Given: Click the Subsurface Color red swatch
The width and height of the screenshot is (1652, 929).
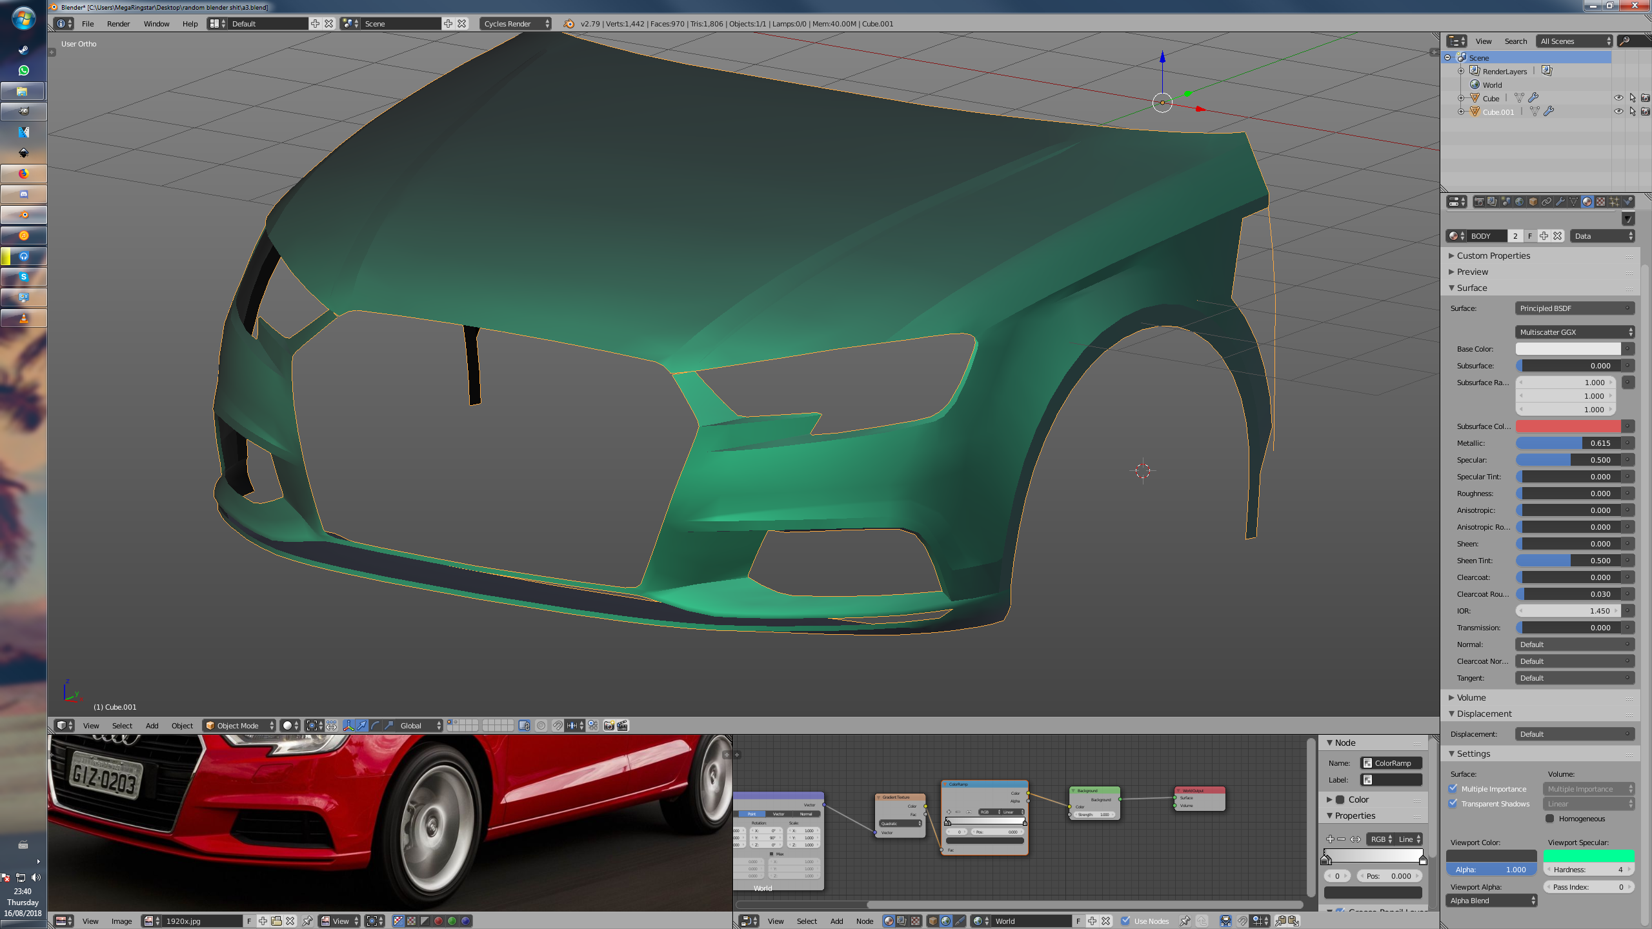Looking at the screenshot, I should (x=1567, y=426).
